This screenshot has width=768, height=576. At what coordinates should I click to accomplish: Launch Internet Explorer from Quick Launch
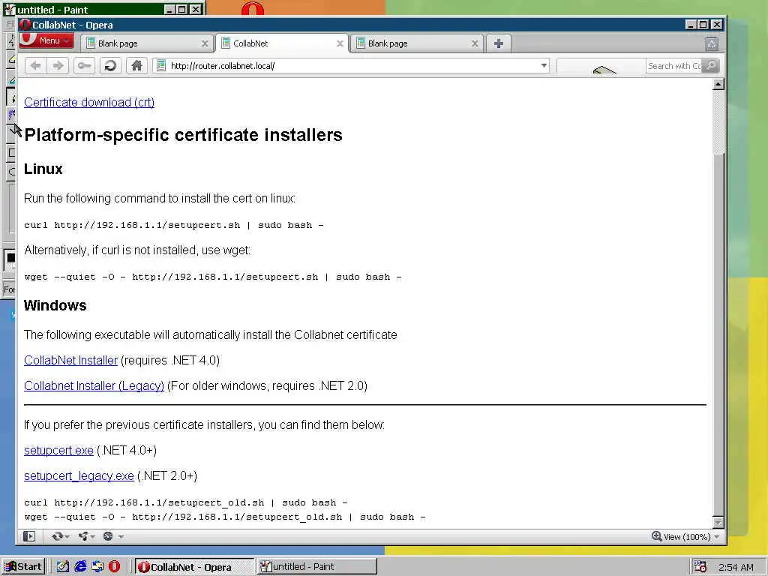80,567
